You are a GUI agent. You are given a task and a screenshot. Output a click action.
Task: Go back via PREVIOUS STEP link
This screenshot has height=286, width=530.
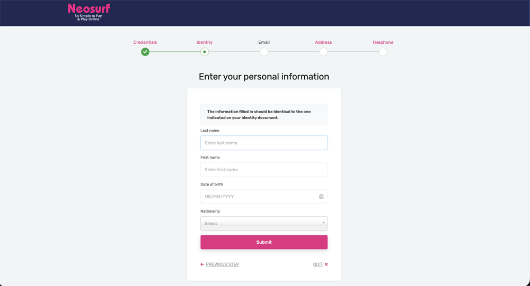click(x=222, y=264)
